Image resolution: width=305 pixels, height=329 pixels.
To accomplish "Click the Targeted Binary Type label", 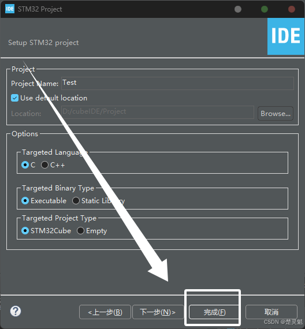I will coord(58,188).
